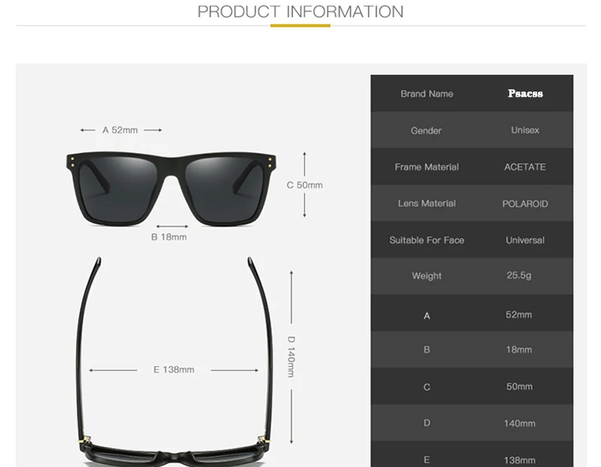Click the "Frame Material" table cell
This screenshot has width=601, height=467.
point(427,167)
